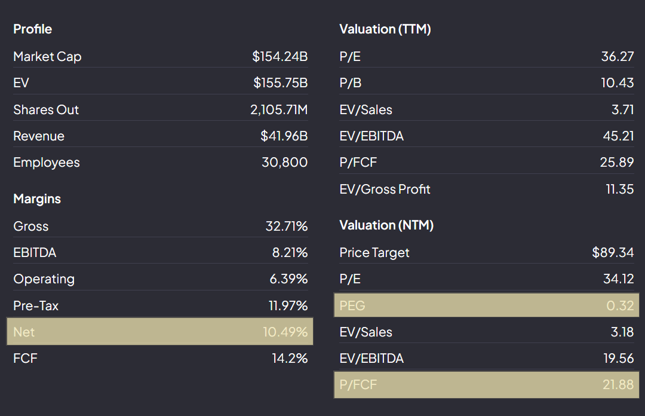The width and height of the screenshot is (645, 416).
Task: Click the highlighted Net margin row
Action: click(160, 332)
